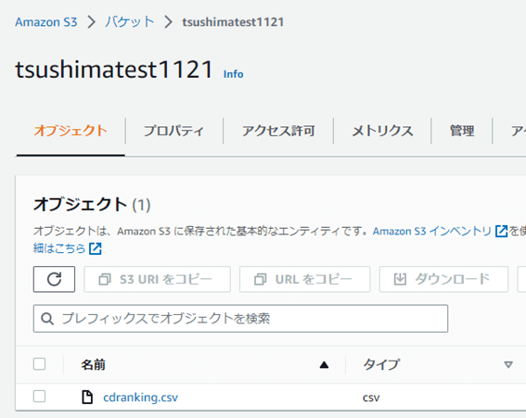Focus the プレフィックスでオブジェクトを検索 search field

click(x=240, y=319)
